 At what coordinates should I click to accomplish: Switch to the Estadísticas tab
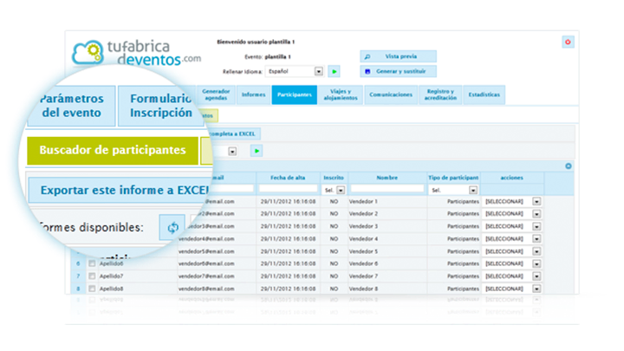tap(484, 94)
